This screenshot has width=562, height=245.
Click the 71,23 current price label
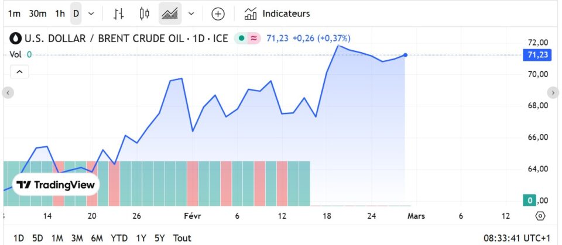tap(537, 55)
